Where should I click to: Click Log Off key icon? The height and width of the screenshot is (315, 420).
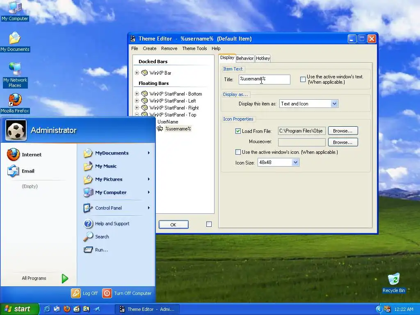76,293
